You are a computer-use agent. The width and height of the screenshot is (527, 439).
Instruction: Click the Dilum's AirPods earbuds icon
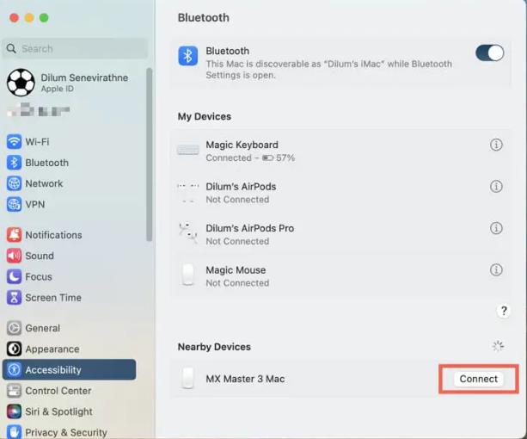point(188,193)
